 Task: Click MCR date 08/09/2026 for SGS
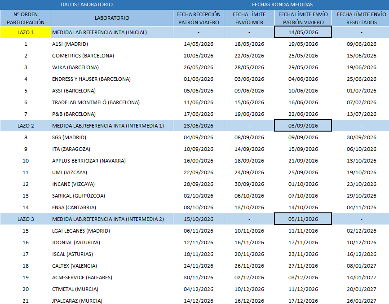[249, 137]
